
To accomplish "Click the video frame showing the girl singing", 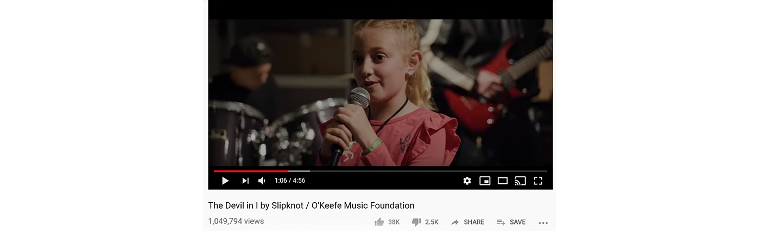I will [380, 92].
